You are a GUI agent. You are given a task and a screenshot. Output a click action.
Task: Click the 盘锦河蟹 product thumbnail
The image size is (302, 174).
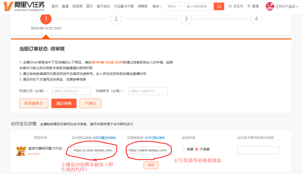click(21, 151)
